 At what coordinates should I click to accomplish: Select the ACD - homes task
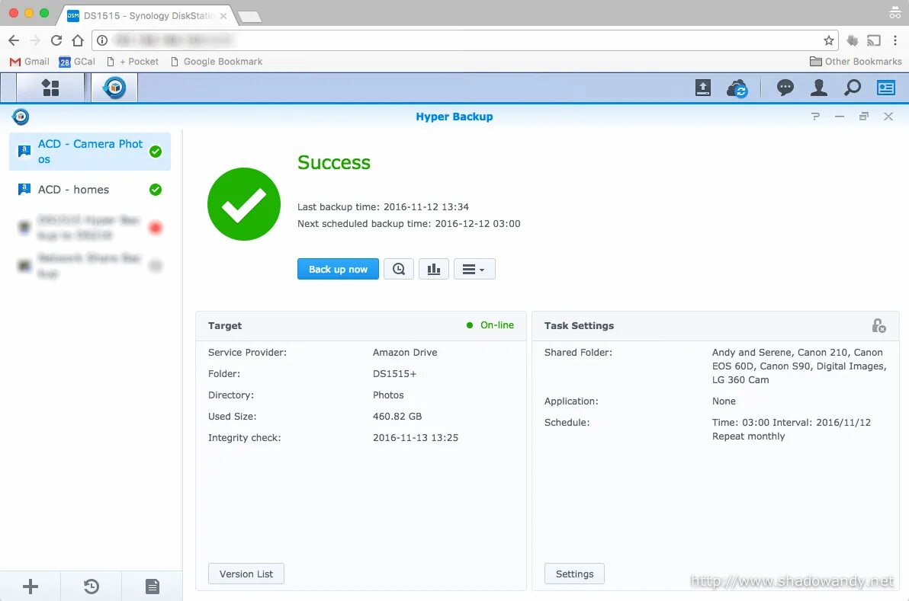click(x=90, y=190)
